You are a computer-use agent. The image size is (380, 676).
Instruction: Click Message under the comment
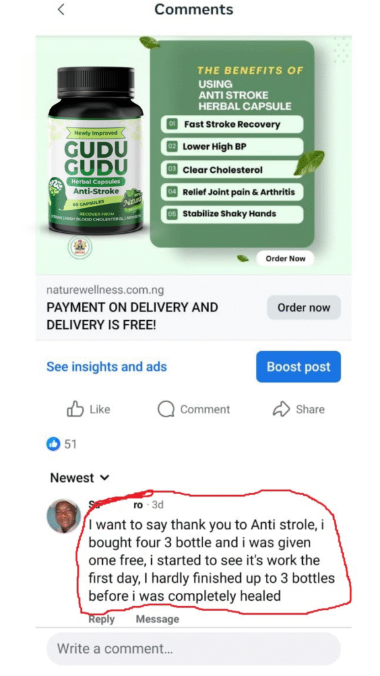[x=157, y=619]
